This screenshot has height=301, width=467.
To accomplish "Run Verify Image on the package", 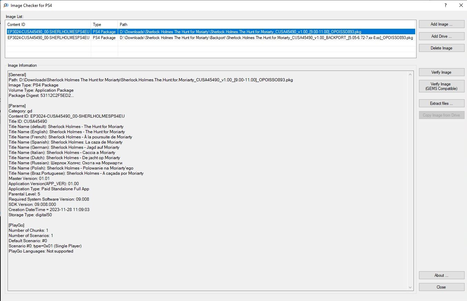I will click(x=441, y=72).
